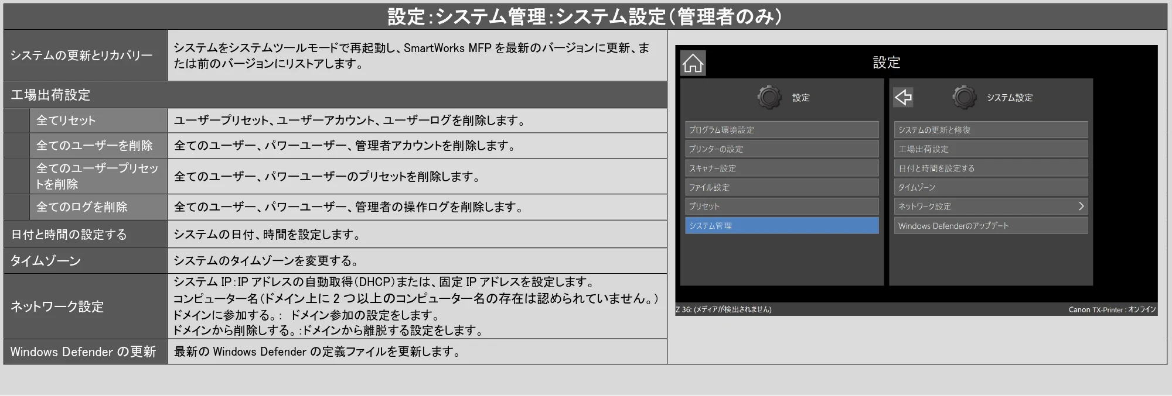Click description 最新の Windows Defender の定義ファイルを更新します。
The height and width of the screenshot is (396, 1172).
point(317,352)
